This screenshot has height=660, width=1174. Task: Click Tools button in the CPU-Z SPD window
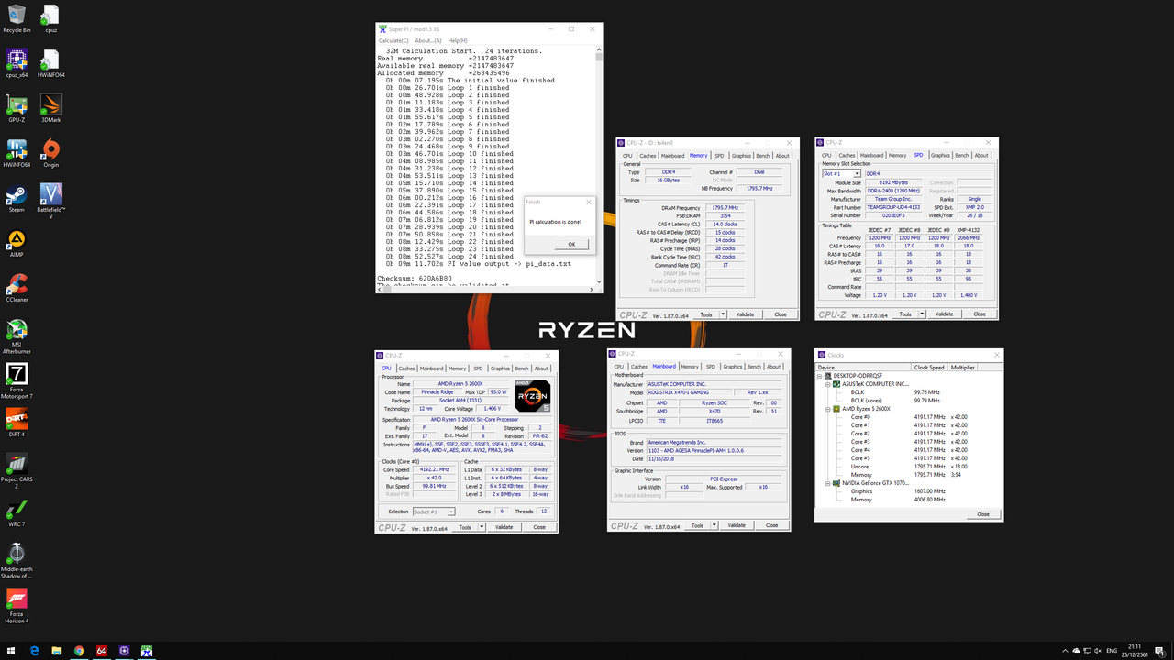[904, 314]
